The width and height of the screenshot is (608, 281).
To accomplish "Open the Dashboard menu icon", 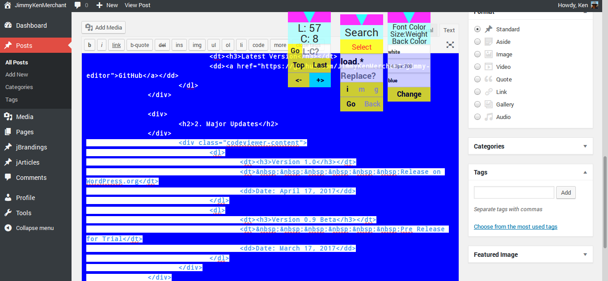I will (x=8, y=26).
